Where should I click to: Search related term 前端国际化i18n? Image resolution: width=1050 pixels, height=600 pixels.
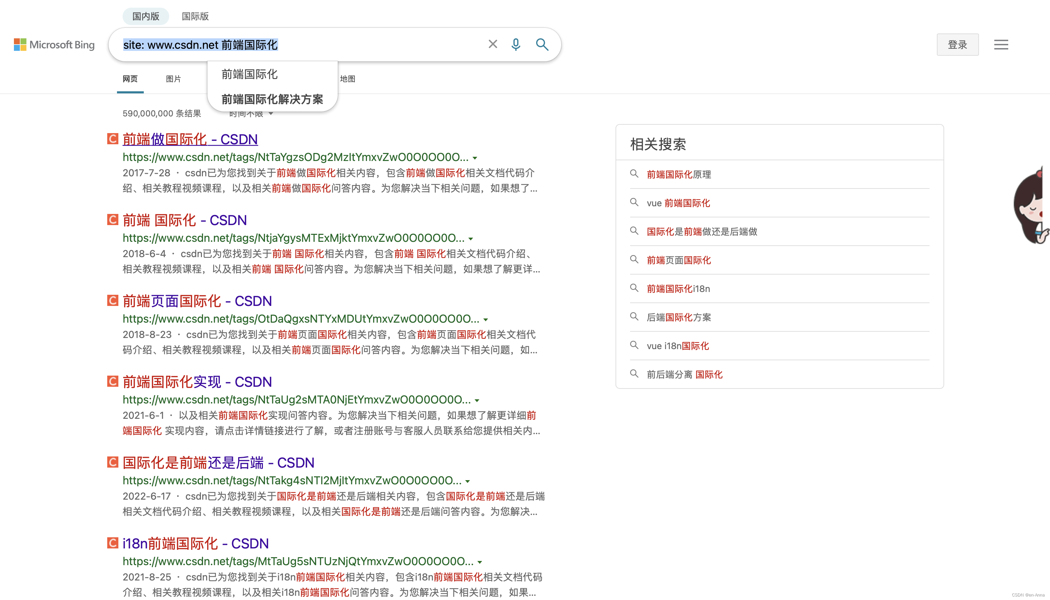678,289
